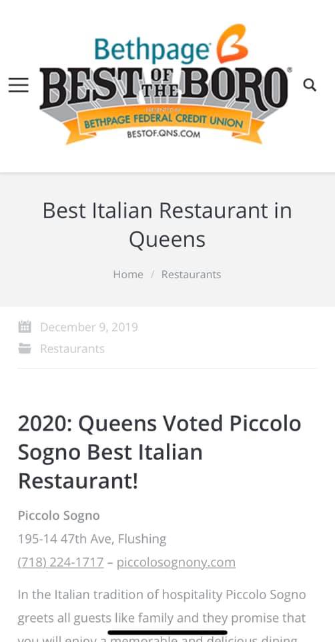Screen dimensions: 335x642
Task: Open the hamburger navigation menu
Action: [x=19, y=85]
